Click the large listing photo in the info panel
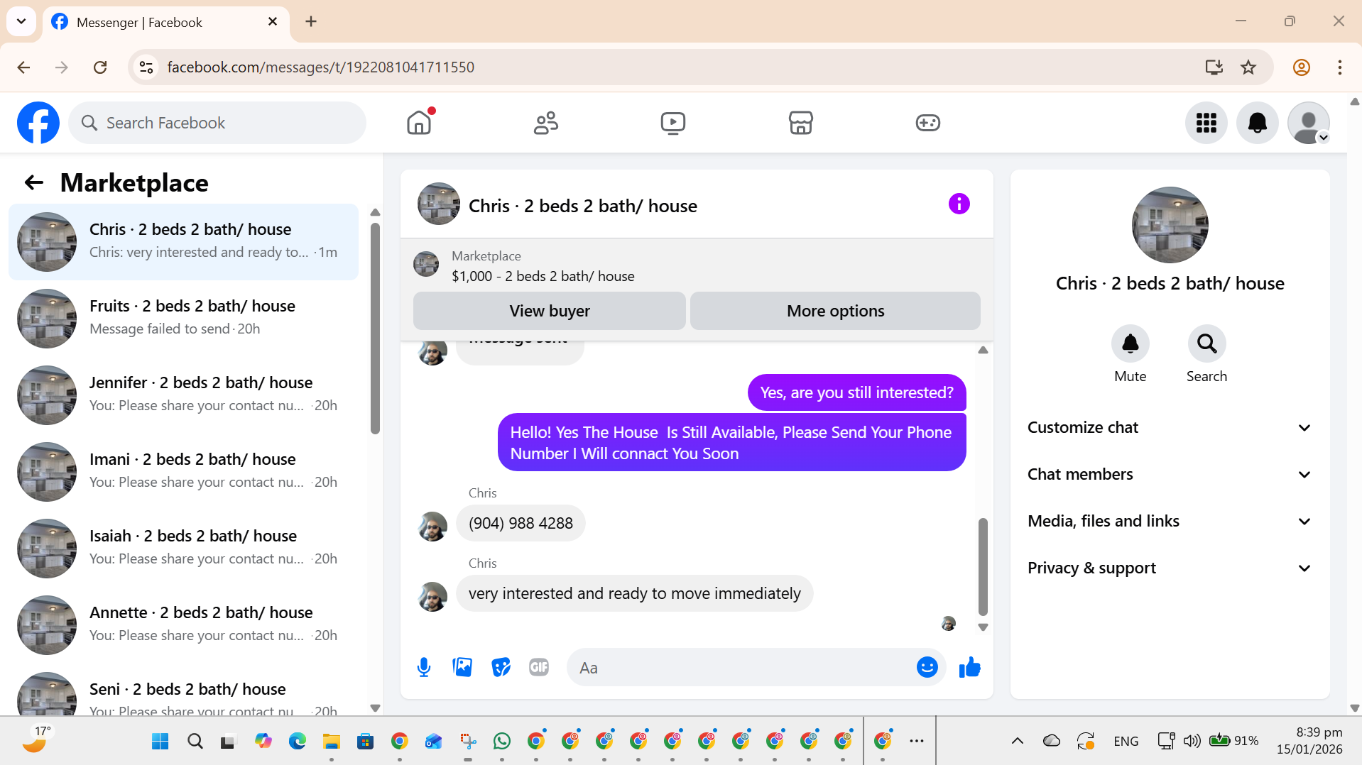Image resolution: width=1362 pixels, height=765 pixels. pyautogui.click(x=1170, y=225)
